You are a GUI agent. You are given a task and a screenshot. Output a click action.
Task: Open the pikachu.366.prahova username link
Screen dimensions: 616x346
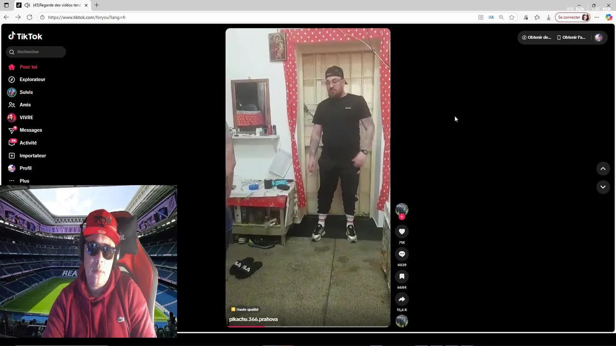pyautogui.click(x=253, y=319)
